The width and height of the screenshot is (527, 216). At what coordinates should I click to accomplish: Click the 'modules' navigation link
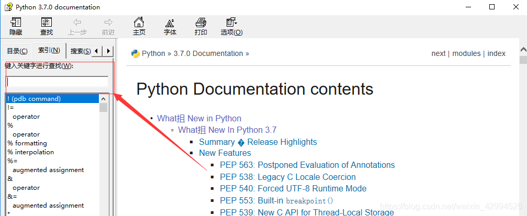pos(466,54)
